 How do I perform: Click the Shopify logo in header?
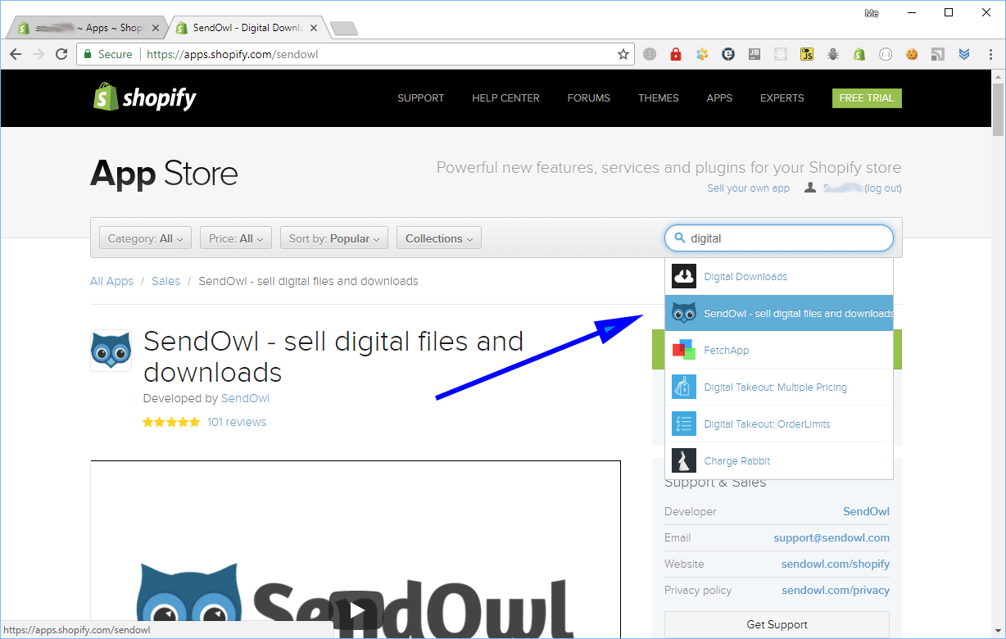click(x=144, y=97)
